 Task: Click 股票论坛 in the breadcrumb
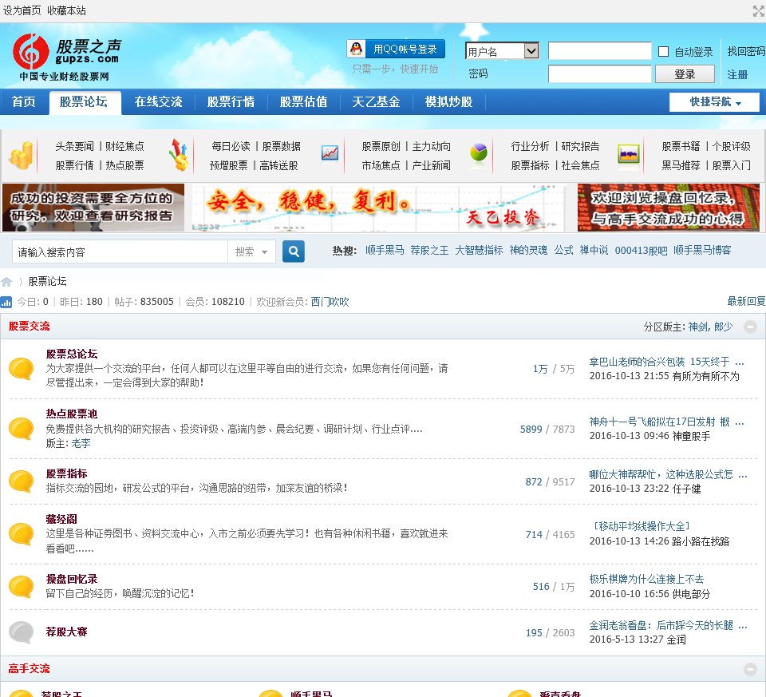pyautogui.click(x=47, y=281)
